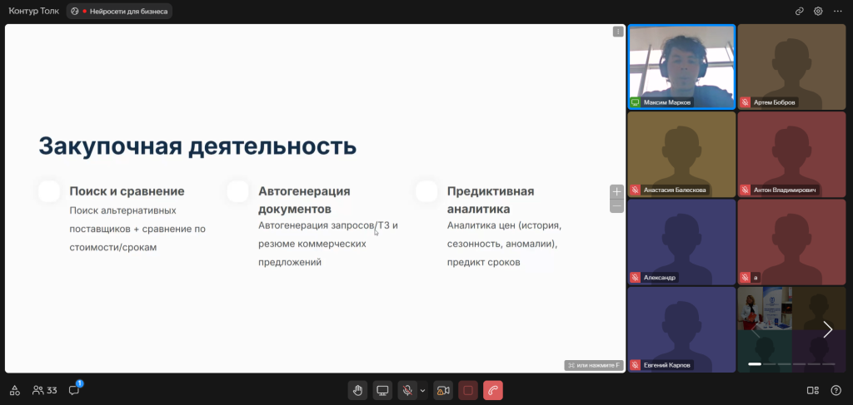Screen dimensions: 853x405
Task: Open the participants list showing 33
Action: click(45, 390)
